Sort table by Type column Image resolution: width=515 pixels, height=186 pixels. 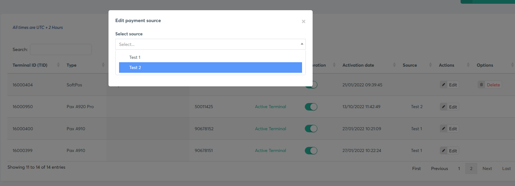coord(103,65)
